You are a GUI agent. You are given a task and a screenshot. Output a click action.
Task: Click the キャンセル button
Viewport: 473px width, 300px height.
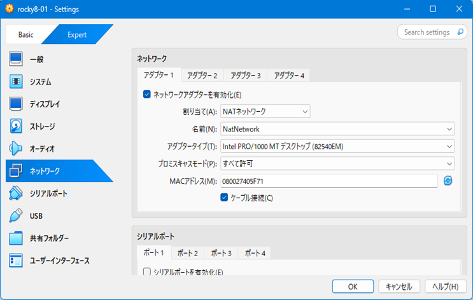click(399, 287)
